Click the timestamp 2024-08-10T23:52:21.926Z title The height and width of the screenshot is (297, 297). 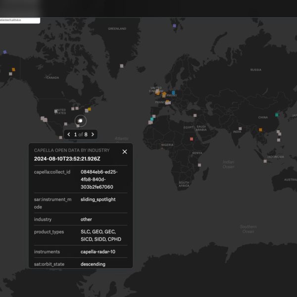67,159
